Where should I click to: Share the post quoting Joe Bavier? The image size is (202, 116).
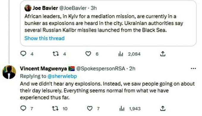point(163,54)
